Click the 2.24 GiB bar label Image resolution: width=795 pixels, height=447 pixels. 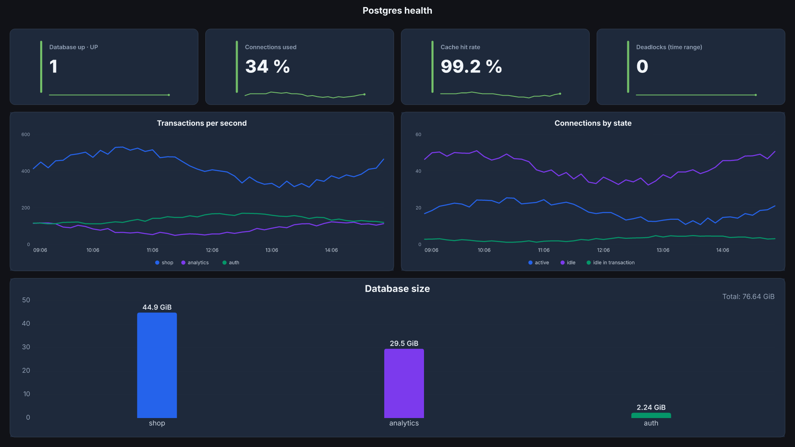coord(651,408)
